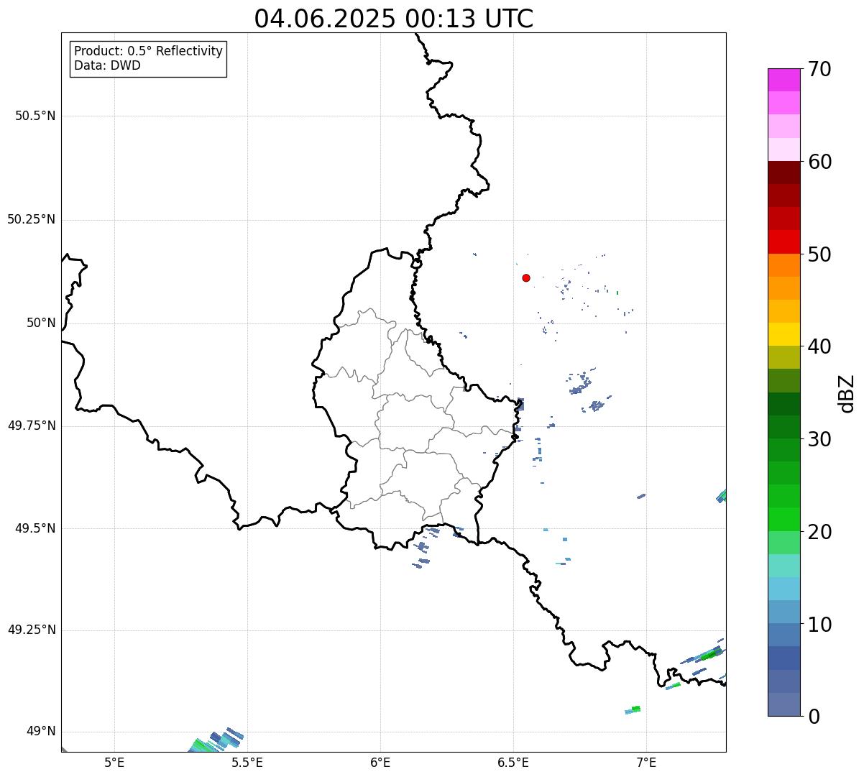Click the latitude label 49°N
Screen dimensions: 864x777
41,732
